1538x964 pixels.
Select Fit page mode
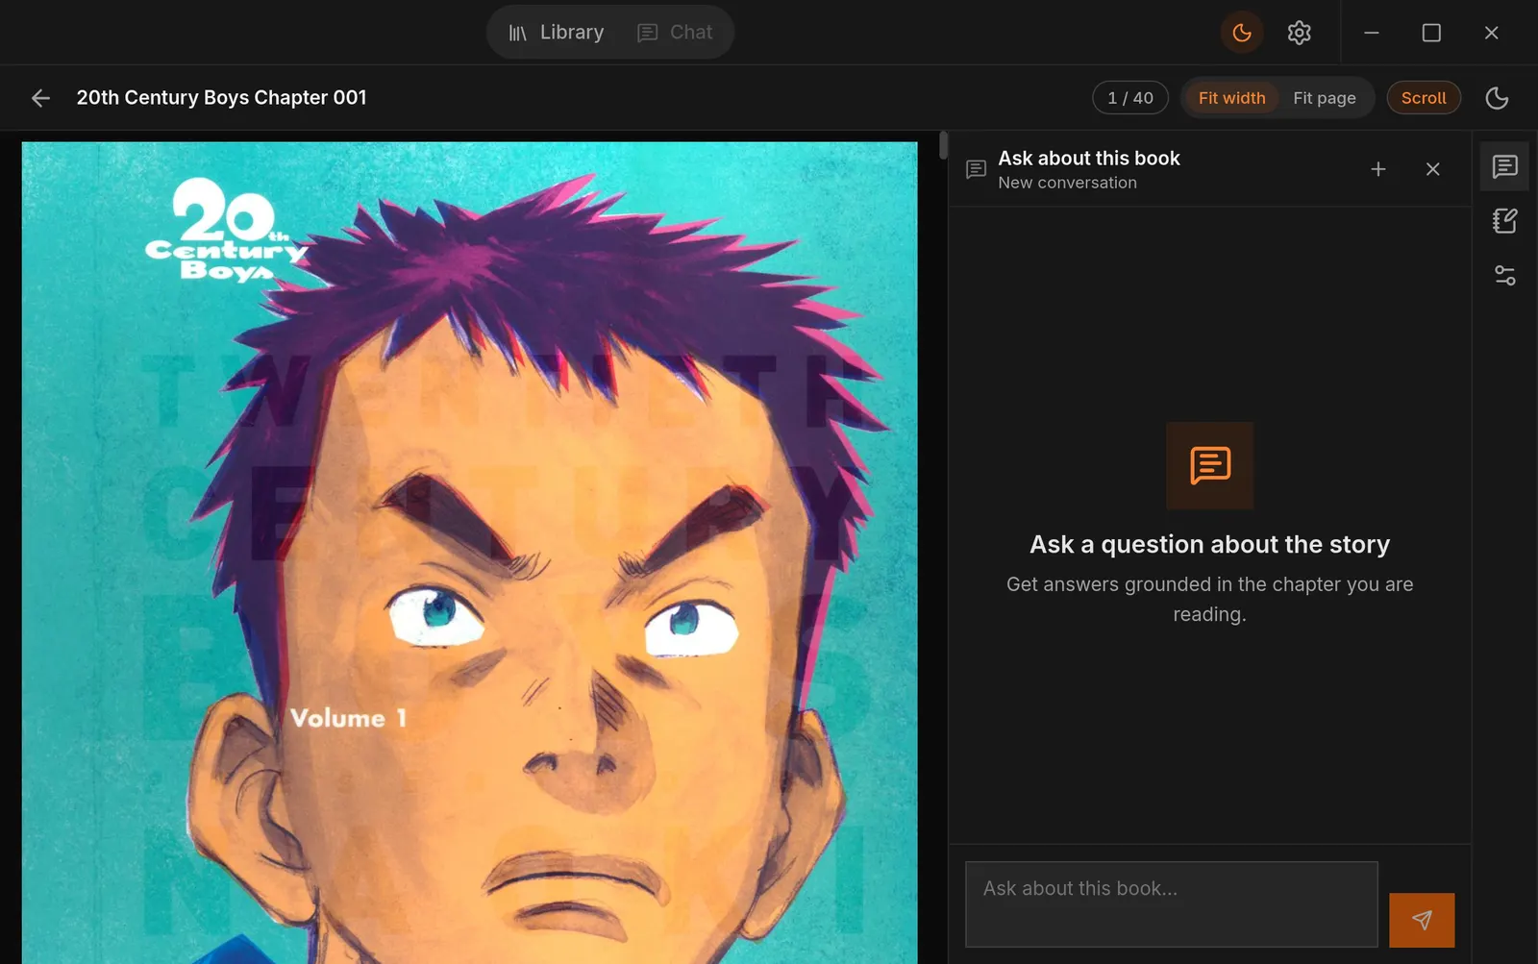pos(1324,98)
